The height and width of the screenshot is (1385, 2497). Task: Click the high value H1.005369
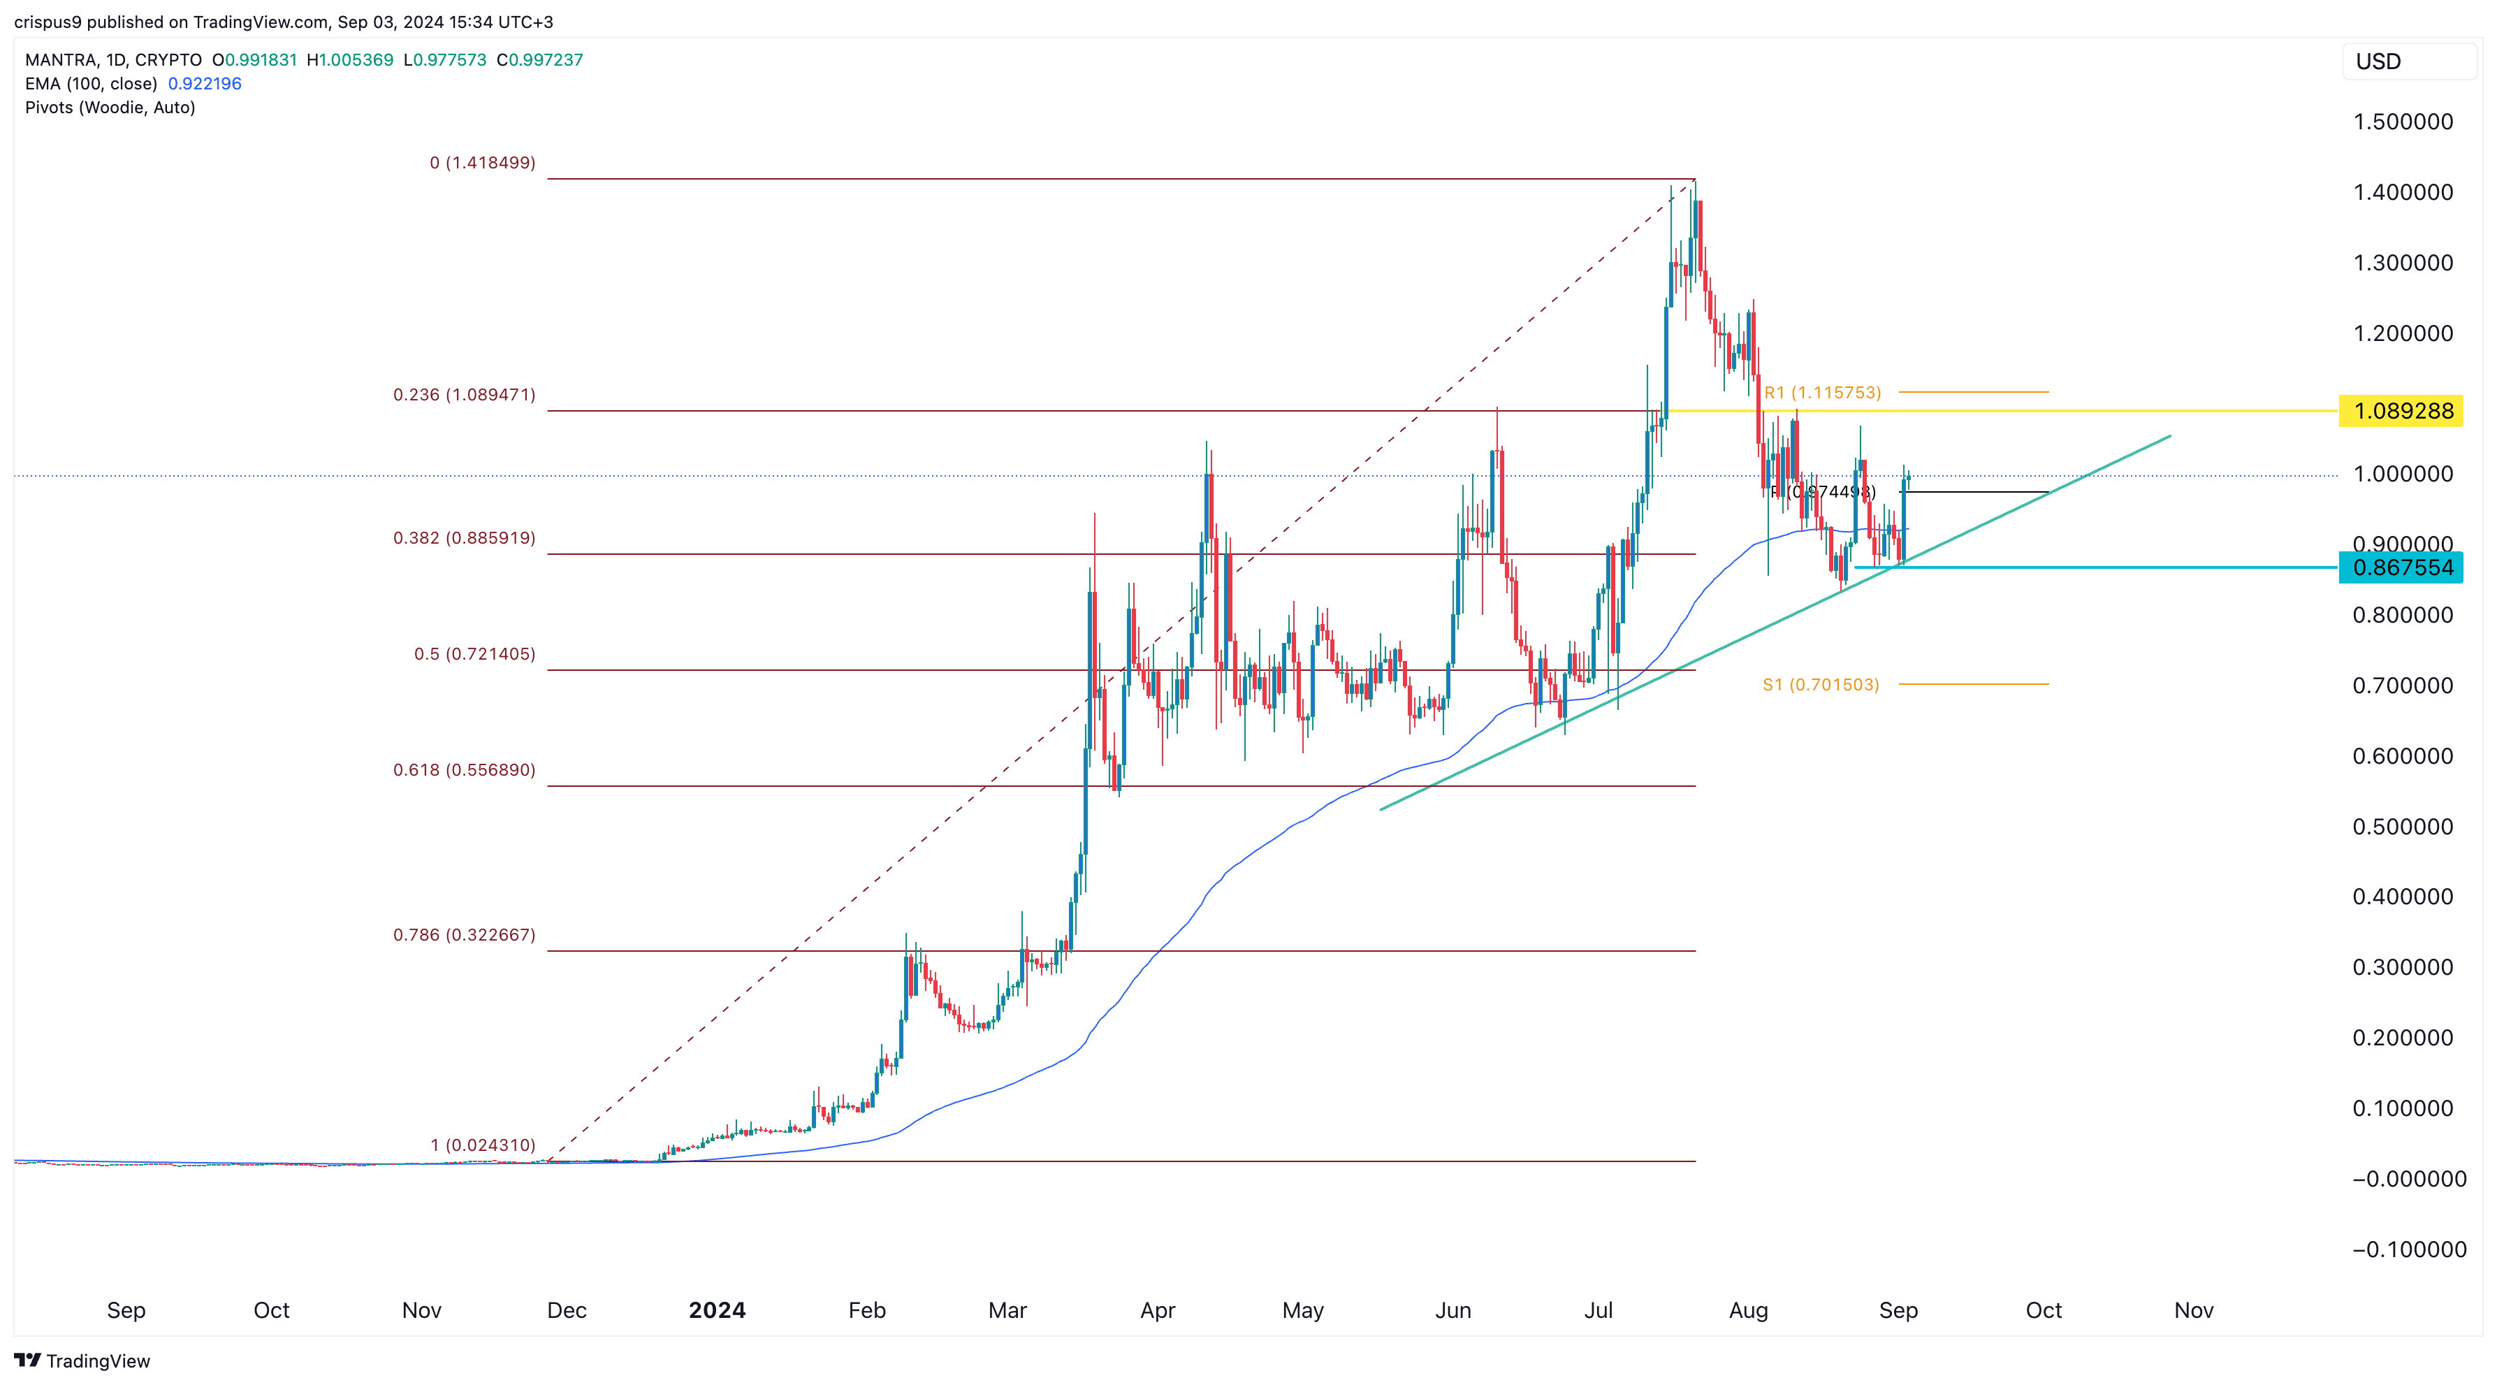[x=350, y=59]
